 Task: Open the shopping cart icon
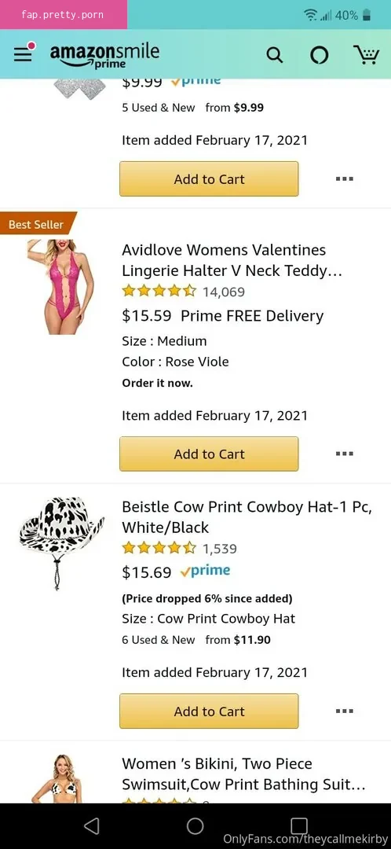click(366, 55)
